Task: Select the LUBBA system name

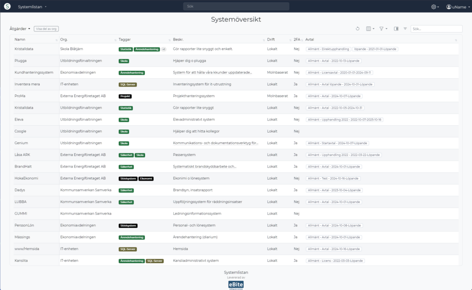Action: click(20, 202)
